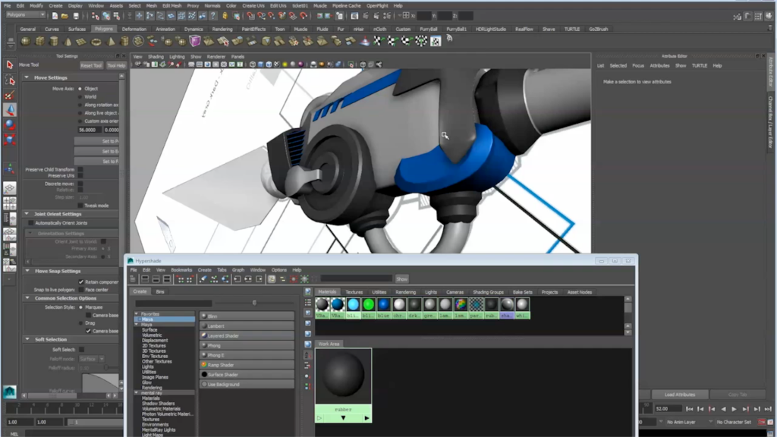Open the Polygons menu set dropdown
The height and width of the screenshot is (437, 777).
(26, 15)
